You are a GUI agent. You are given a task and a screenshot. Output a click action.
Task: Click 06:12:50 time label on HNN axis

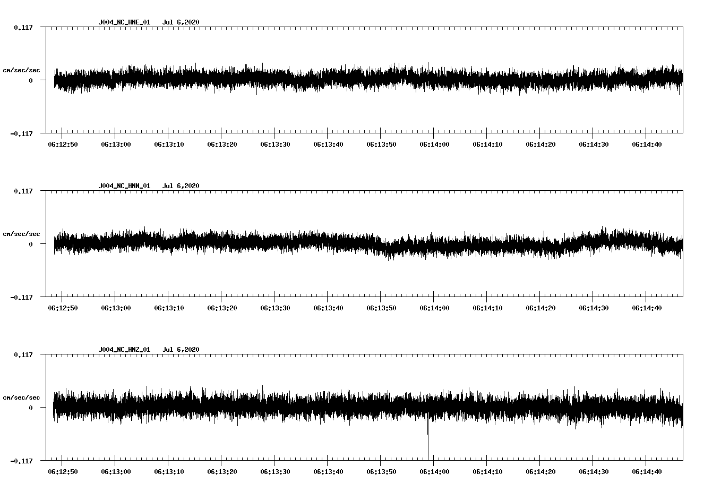click(63, 308)
